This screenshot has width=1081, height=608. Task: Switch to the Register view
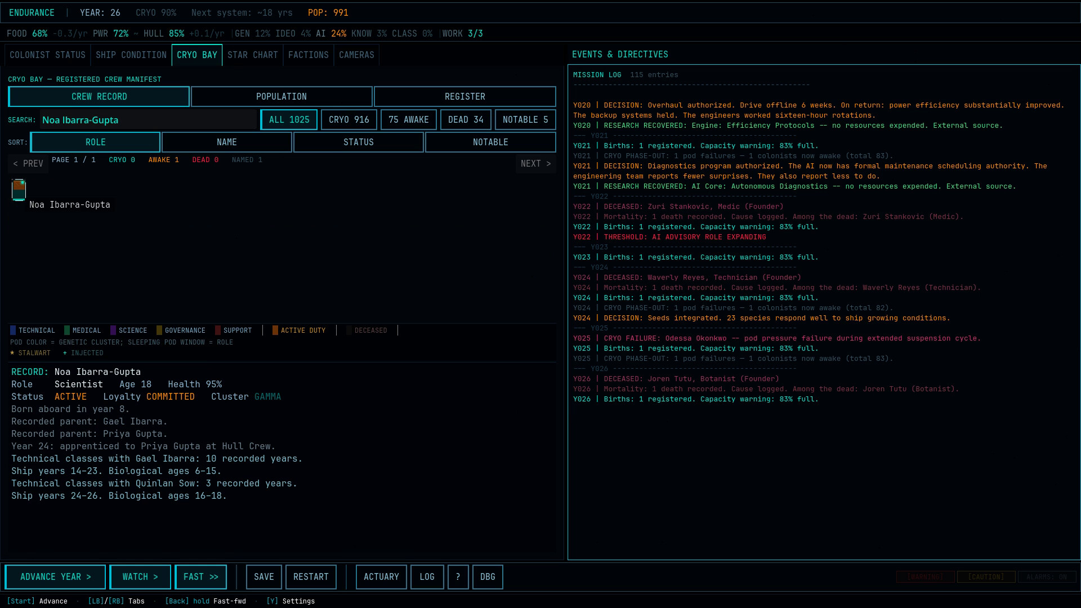pos(465,97)
